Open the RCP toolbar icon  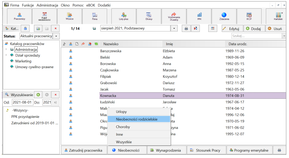pyautogui.click(x=249, y=16)
